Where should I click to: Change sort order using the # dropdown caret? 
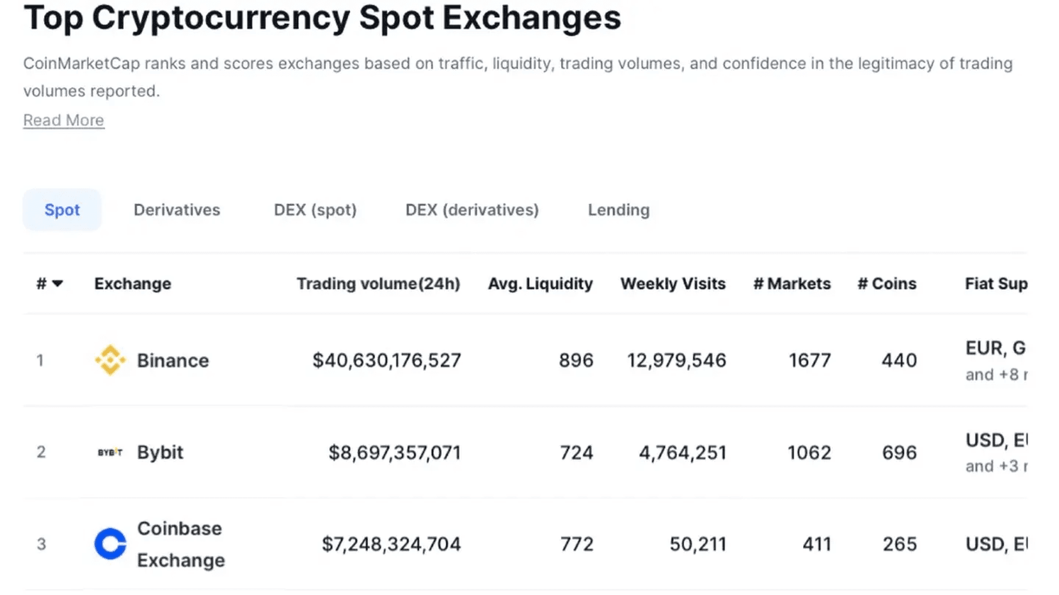tap(57, 284)
